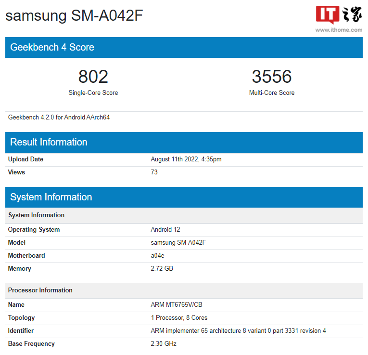The height and width of the screenshot is (355, 368).
Task: Click the upload date August 11th 2022 value
Action: coord(186,159)
